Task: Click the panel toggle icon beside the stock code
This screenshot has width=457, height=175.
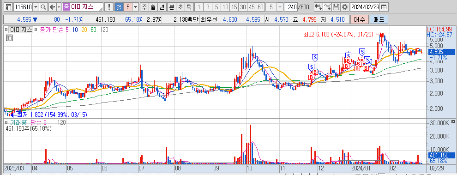Action: coord(9,7)
